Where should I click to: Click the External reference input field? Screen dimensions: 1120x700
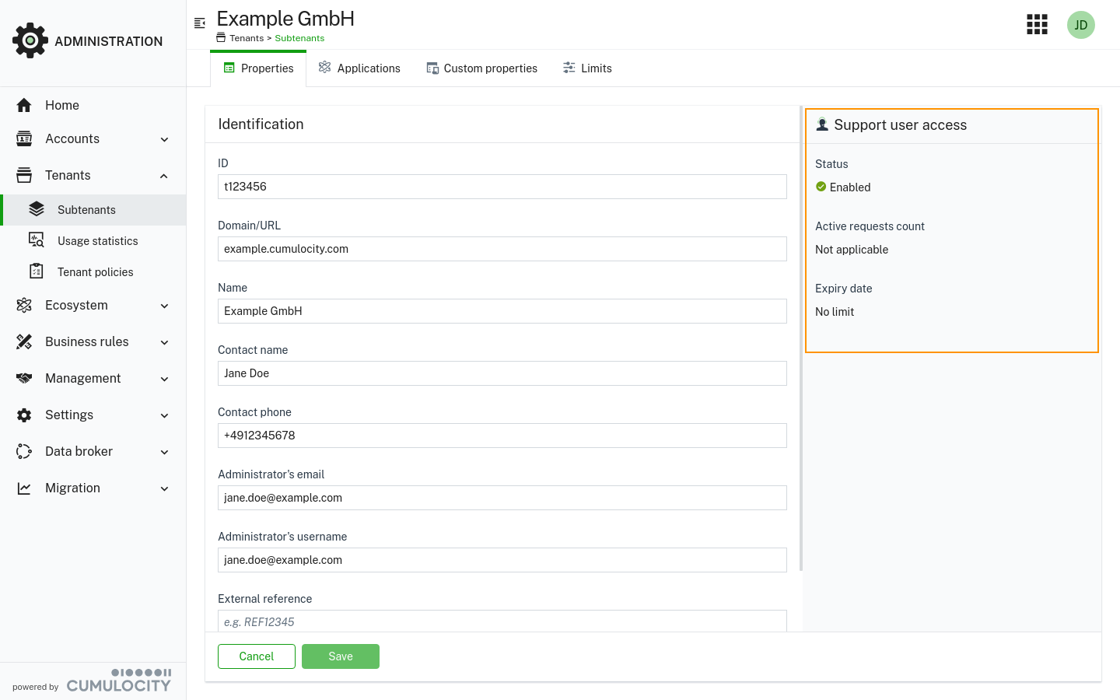pos(502,621)
